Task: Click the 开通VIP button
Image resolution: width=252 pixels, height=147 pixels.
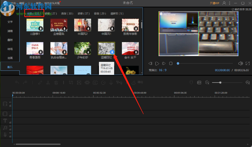Action: 215,3
